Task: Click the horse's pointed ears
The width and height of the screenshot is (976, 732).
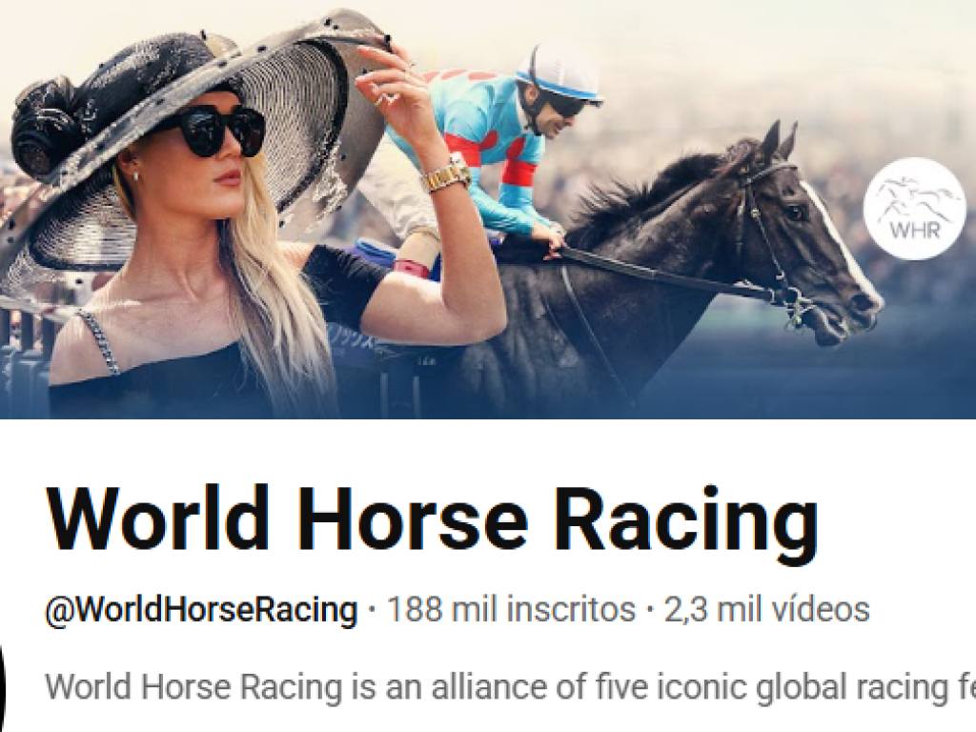Action: pos(780,140)
